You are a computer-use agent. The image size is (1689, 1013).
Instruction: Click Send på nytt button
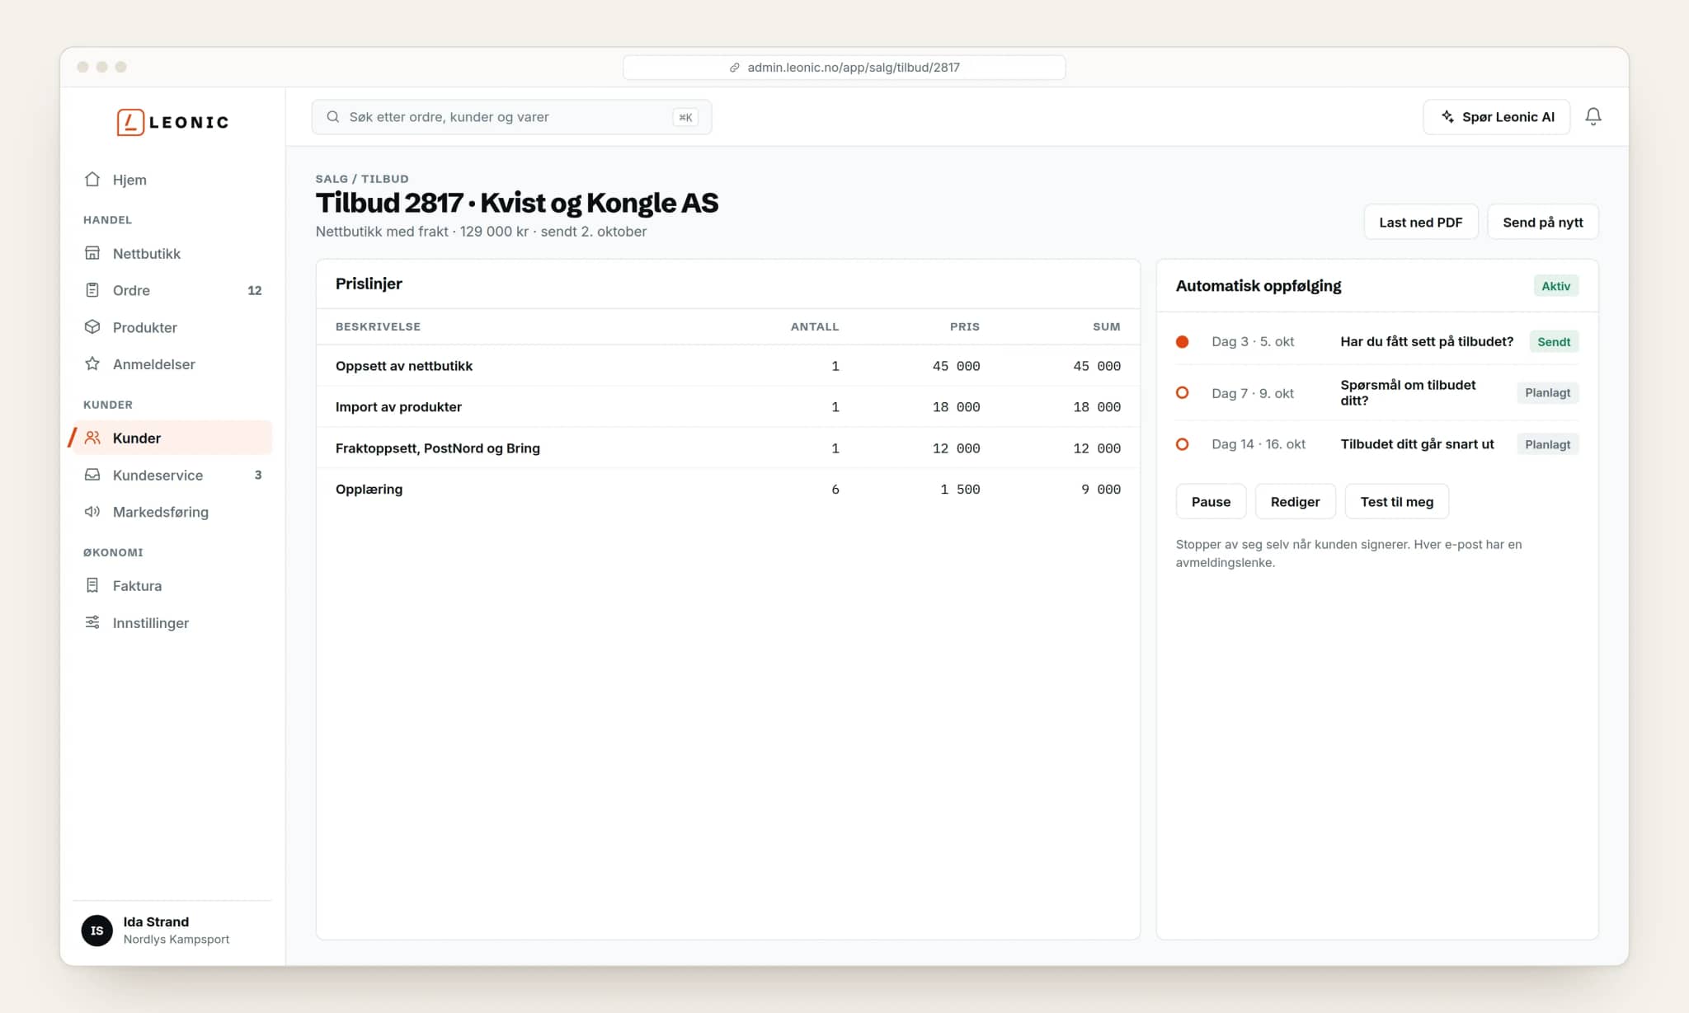point(1542,223)
